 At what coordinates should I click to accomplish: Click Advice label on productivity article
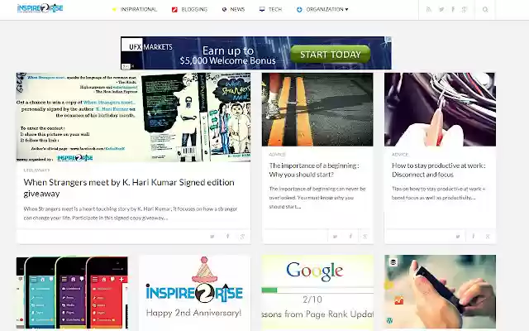coord(400,155)
